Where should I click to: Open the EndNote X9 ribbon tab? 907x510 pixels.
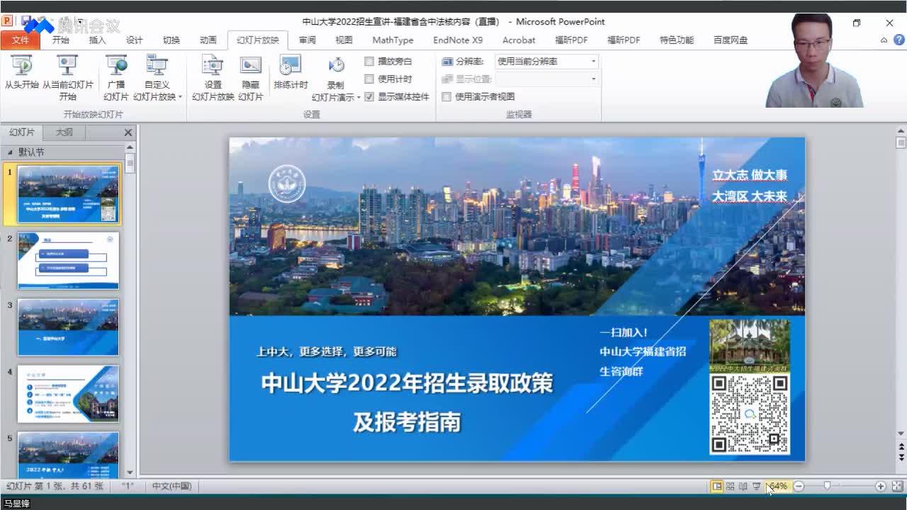[x=458, y=40]
